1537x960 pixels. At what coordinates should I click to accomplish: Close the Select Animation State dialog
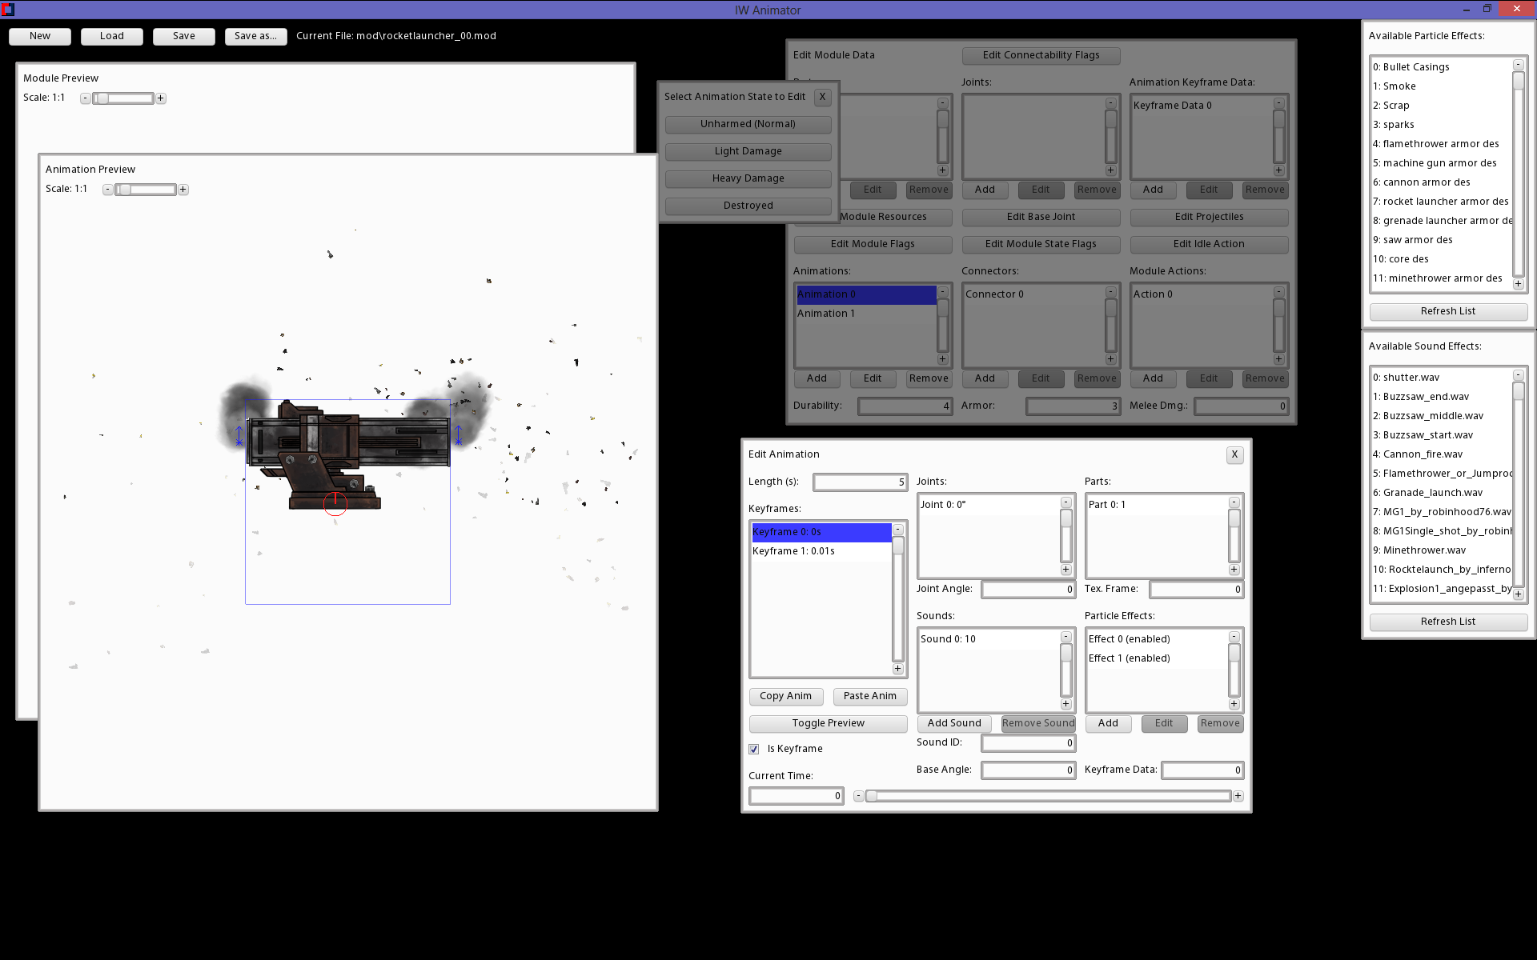pyautogui.click(x=822, y=97)
